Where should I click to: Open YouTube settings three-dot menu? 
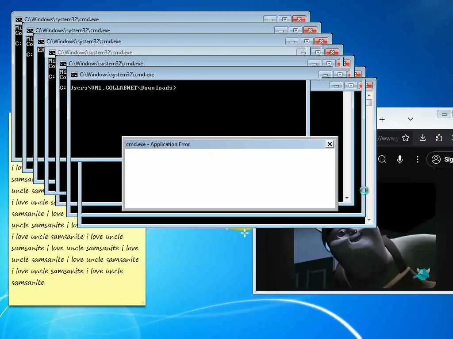(418, 159)
